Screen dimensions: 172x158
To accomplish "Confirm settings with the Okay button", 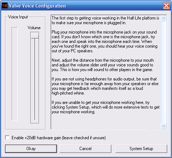I will 31,149.
